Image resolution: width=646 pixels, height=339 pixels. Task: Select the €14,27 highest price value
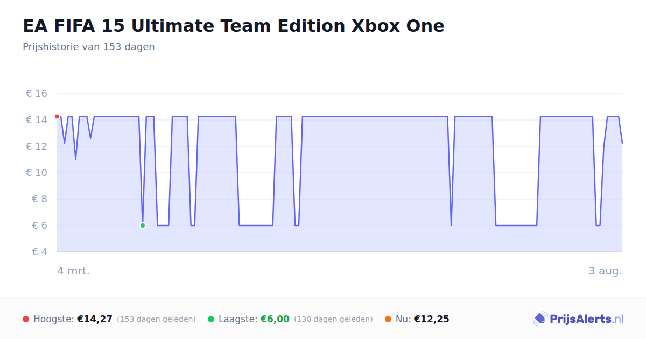pos(95,319)
